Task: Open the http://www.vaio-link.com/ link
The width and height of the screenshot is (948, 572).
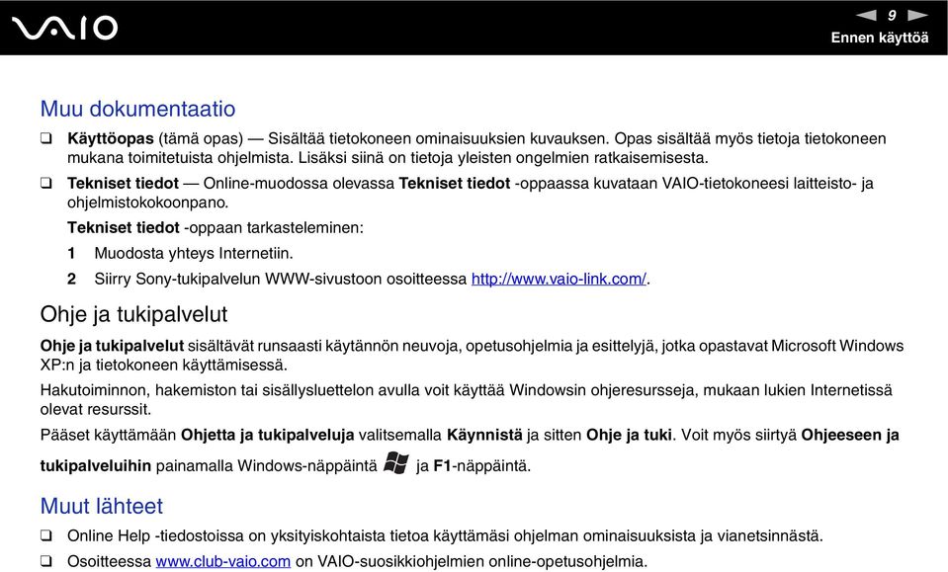Action: [559, 279]
